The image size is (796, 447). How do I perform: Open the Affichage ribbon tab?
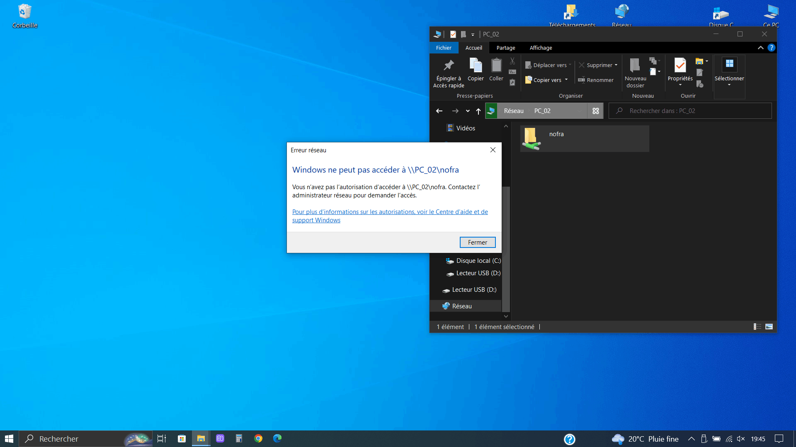[x=541, y=48]
